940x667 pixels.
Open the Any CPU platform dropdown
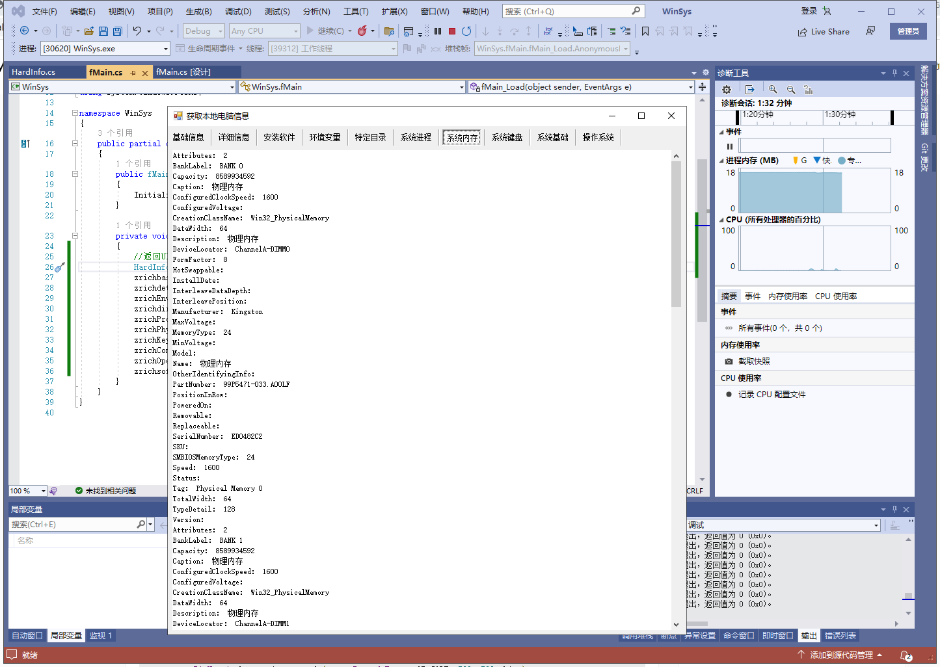pos(264,31)
